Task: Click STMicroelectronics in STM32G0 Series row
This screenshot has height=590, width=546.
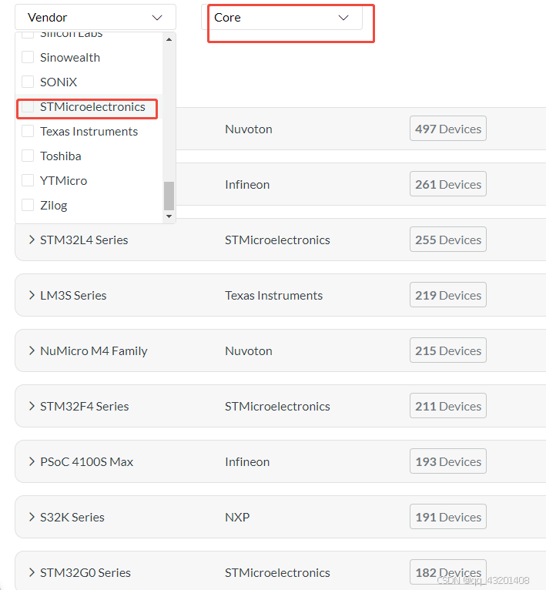Action: coord(277,573)
